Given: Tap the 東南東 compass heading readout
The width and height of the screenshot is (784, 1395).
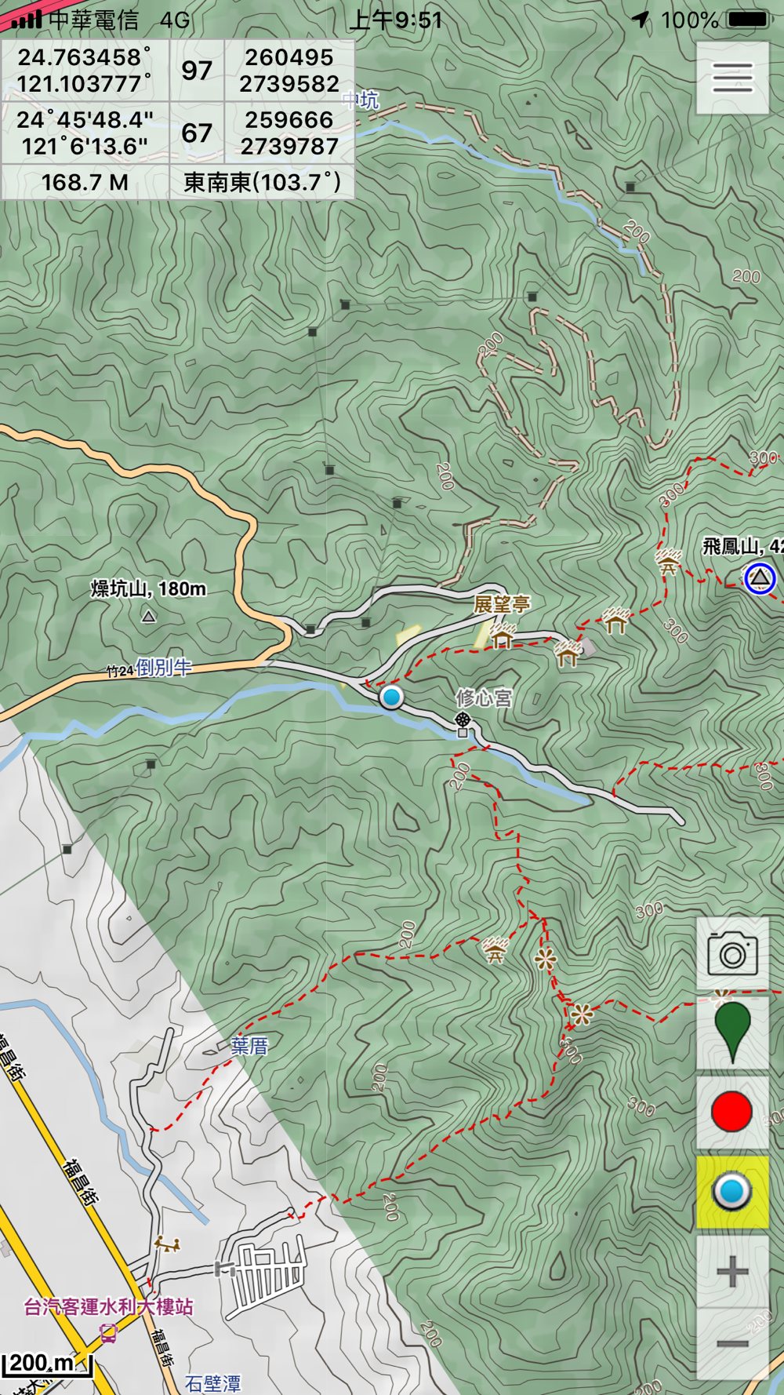Looking at the screenshot, I should (262, 183).
